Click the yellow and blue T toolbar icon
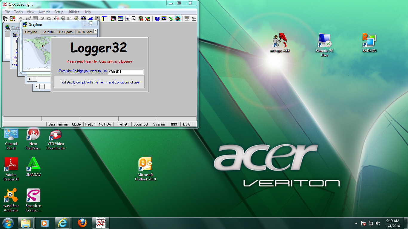 coord(104,19)
